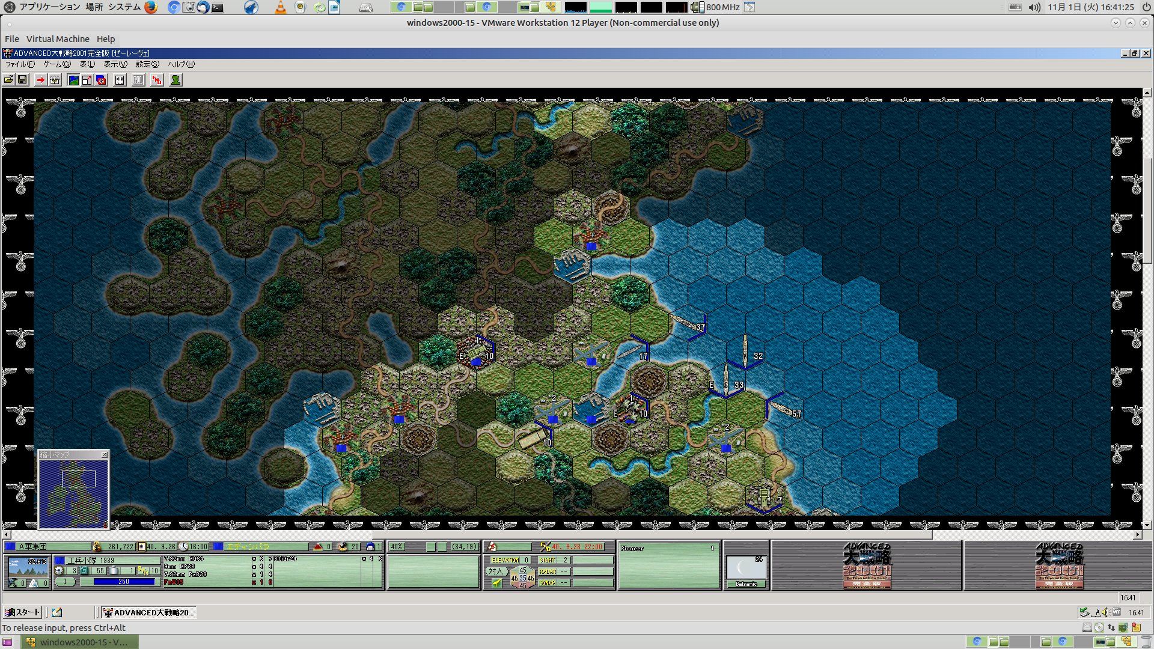This screenshot has height=649, width=1154.
Task: Close the 縮小マップ minimap panel
Action: coord(105,455)
